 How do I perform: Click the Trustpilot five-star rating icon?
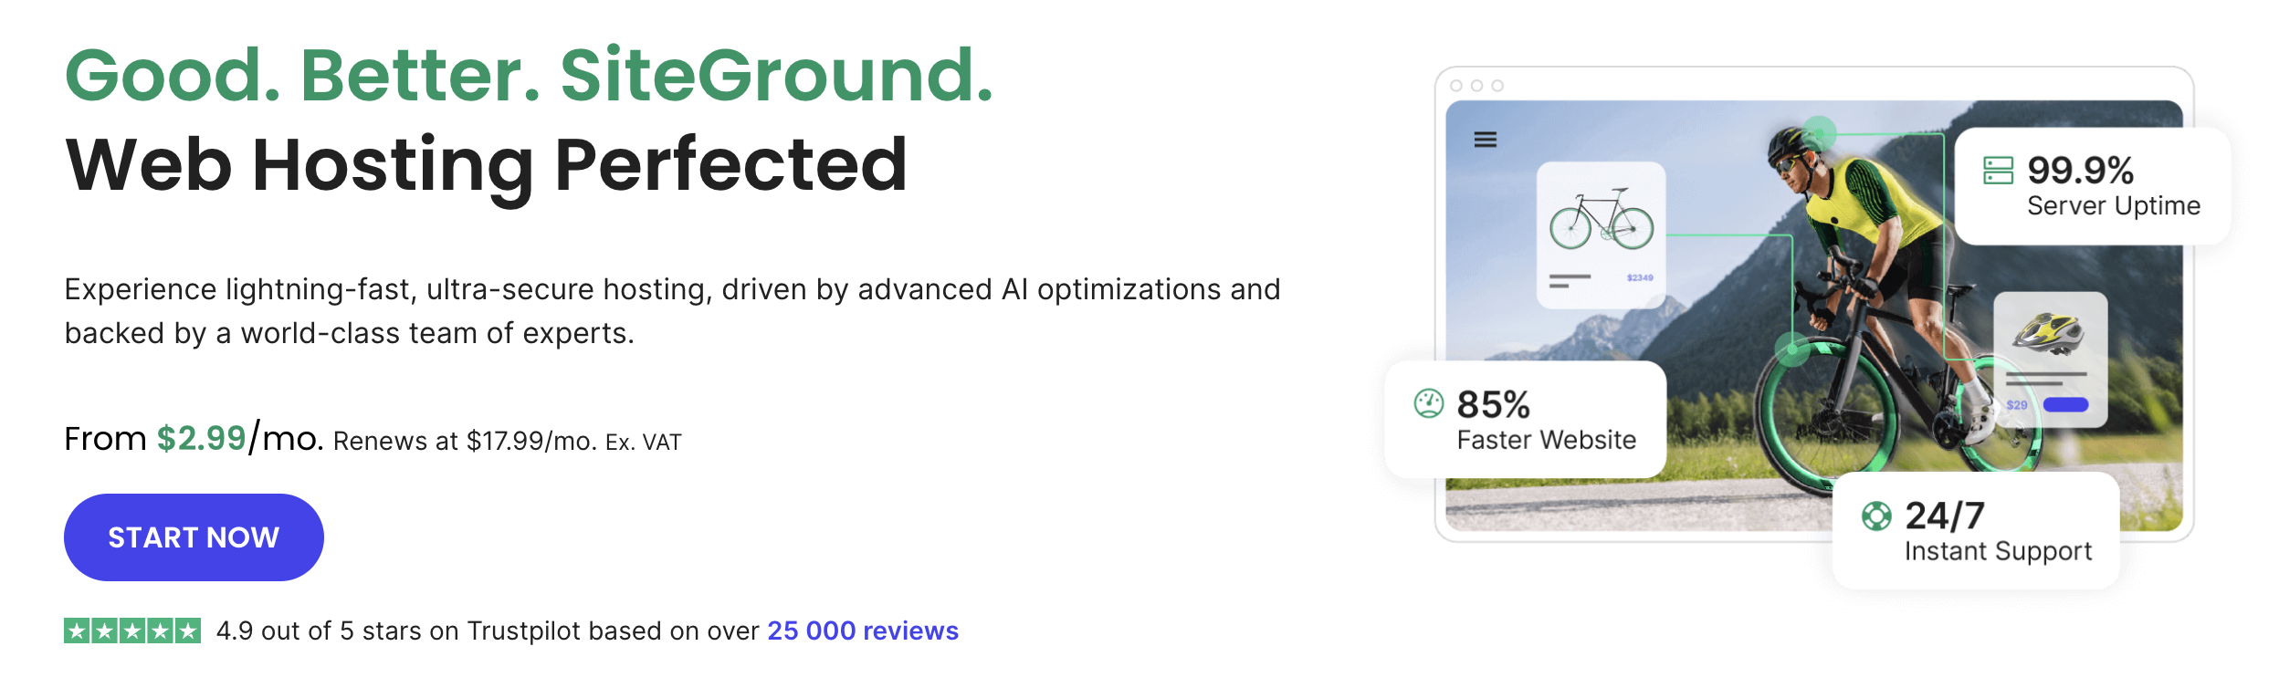pyautogui.click(x=132, y=631)
